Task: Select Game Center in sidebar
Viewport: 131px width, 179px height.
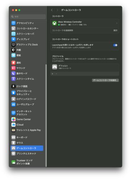Action: pyautogui.click(x=21, y=119)
